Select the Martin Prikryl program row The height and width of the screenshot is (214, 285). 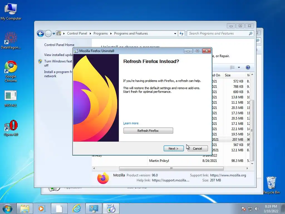pos(171,161)
